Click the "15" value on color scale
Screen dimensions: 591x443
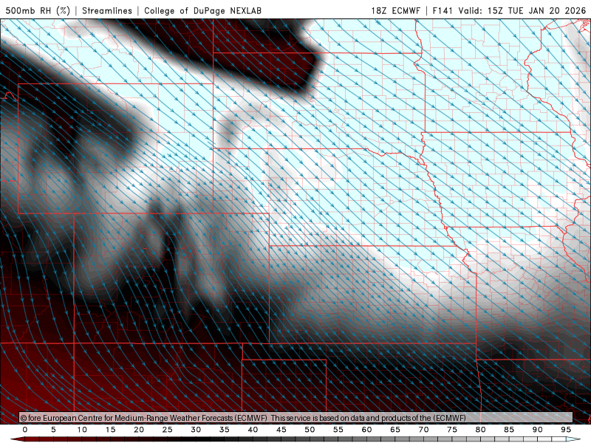tap(110, 430)
